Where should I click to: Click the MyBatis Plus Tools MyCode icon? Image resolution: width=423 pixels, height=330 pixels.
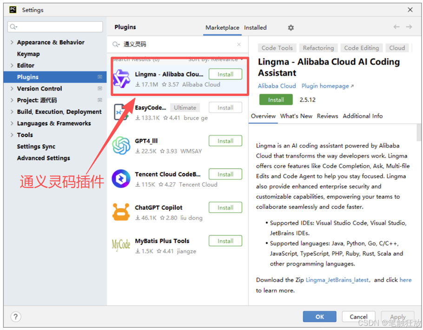(x=121, y=245)
